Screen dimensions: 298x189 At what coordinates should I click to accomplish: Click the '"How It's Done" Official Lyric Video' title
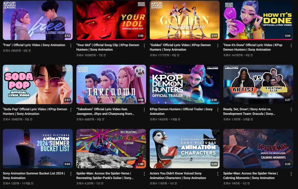tap(253, 47)
